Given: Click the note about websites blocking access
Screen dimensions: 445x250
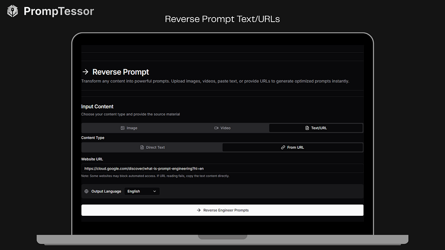Looking at the screenshot, I should [x=155, y=176].
